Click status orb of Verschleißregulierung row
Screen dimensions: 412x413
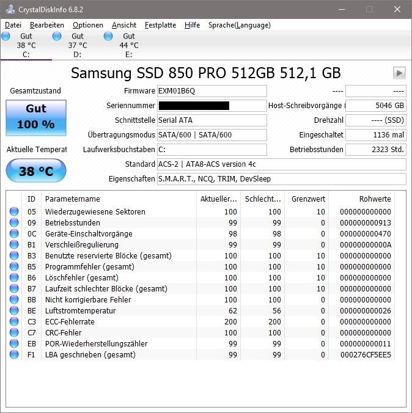click(x=14, y=245)
